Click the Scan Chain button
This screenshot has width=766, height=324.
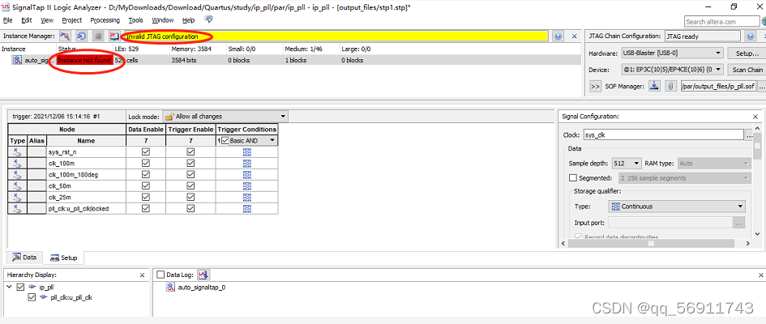(x=747, y=70)
